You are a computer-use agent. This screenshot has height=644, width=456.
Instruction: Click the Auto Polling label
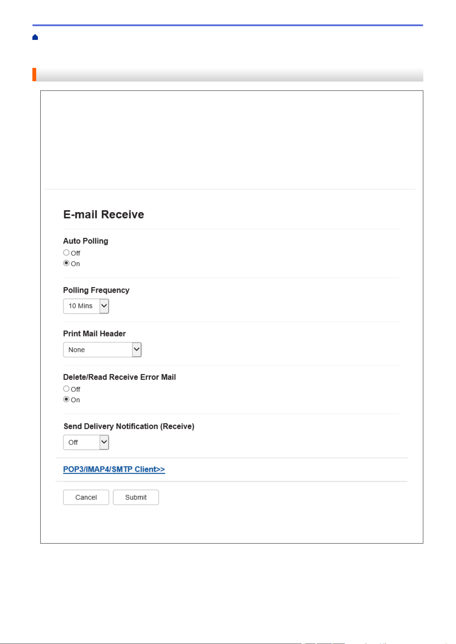coord(86,241)
